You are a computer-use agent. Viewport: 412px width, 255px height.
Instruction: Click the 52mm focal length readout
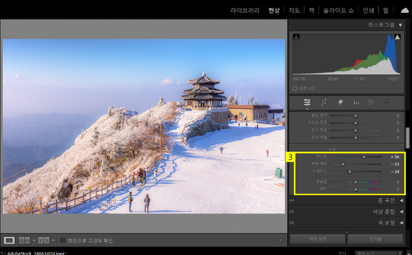333,79
